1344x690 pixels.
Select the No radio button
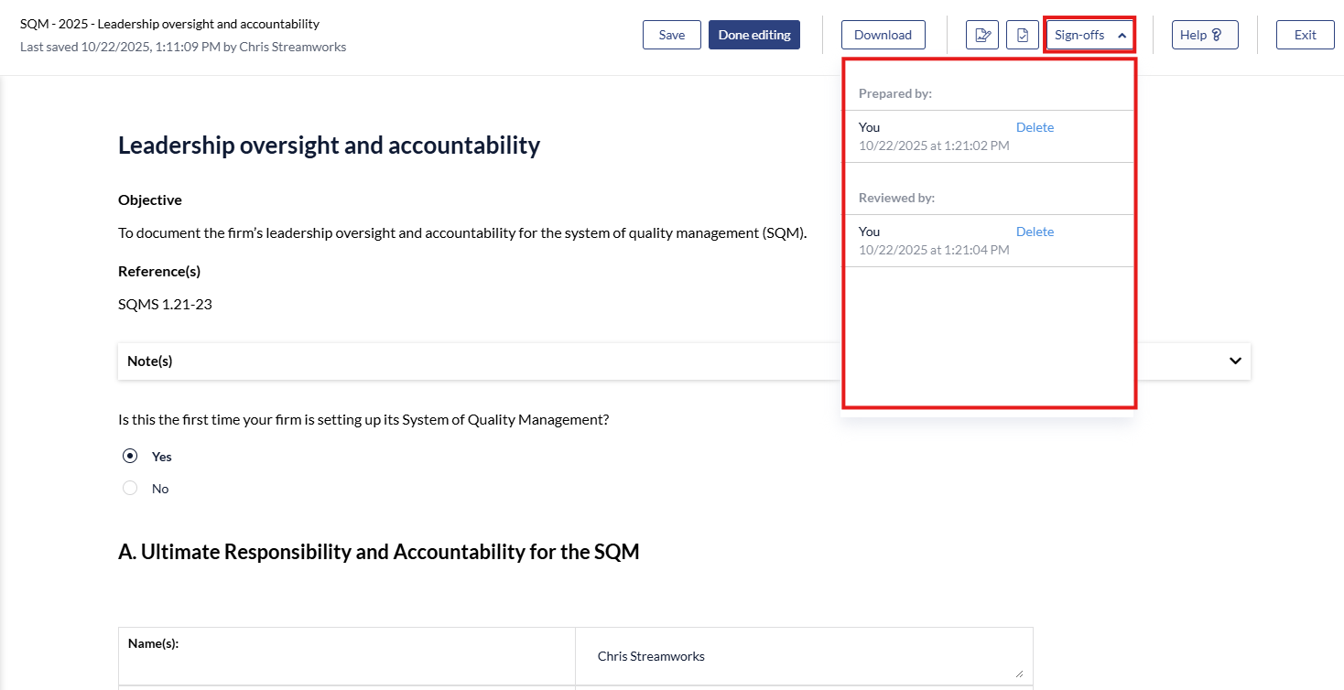coord(130,489)
